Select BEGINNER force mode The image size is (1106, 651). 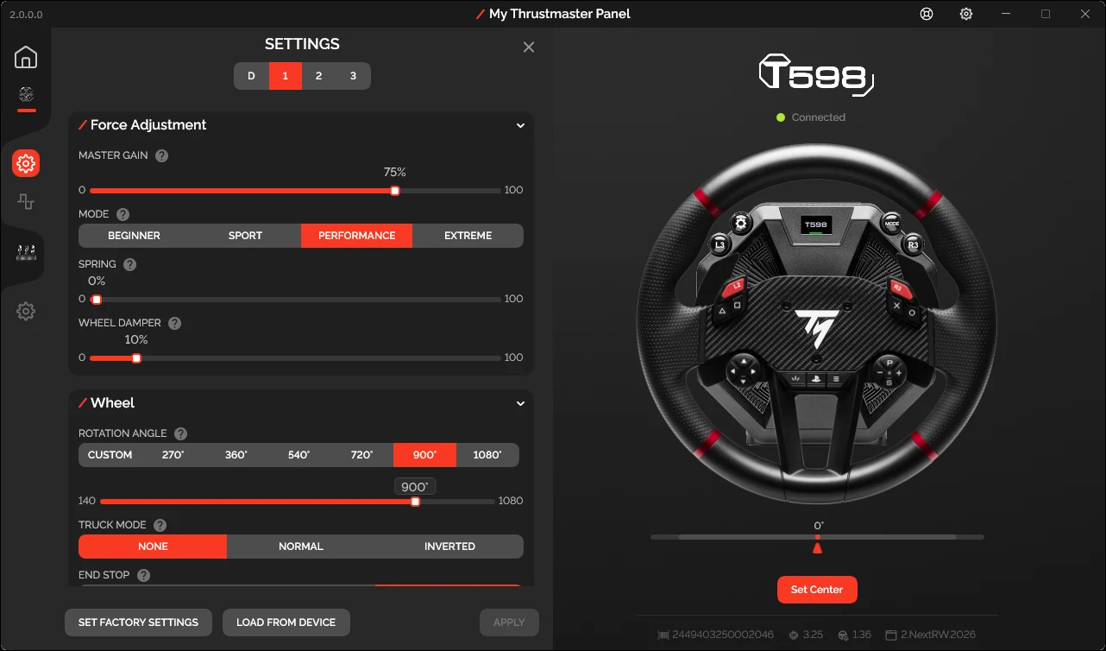coord(134,236)
